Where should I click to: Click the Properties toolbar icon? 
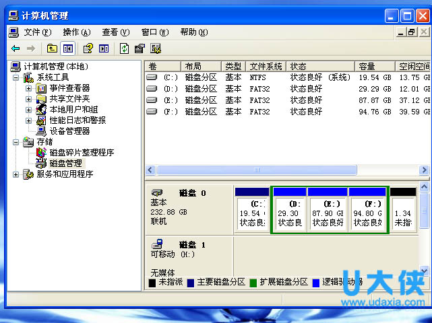140,48
